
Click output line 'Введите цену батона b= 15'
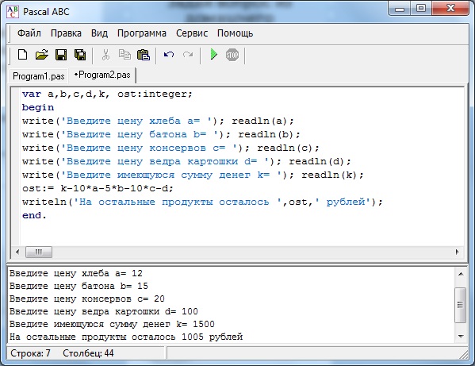[79, 286]
